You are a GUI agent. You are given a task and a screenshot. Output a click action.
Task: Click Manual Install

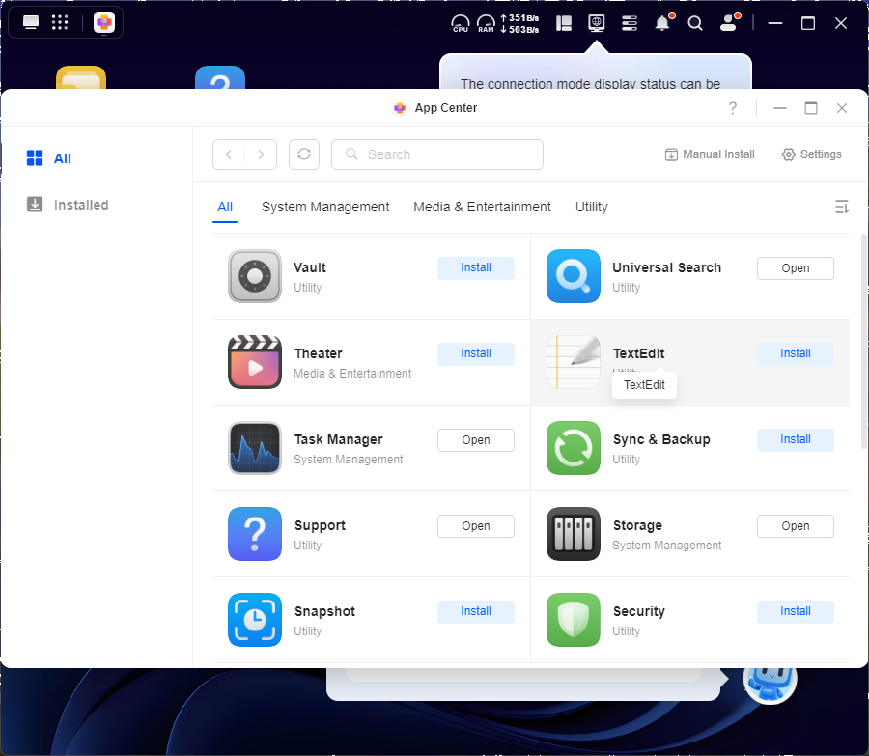[x=710, y=154]
